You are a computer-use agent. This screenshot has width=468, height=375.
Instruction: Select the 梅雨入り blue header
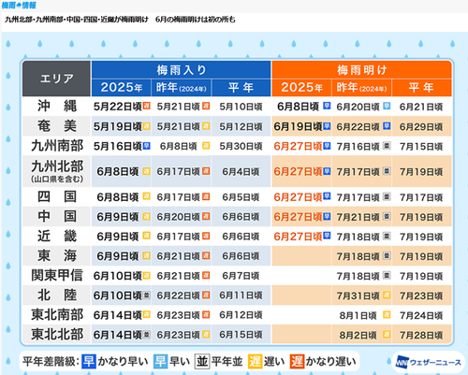181,70
